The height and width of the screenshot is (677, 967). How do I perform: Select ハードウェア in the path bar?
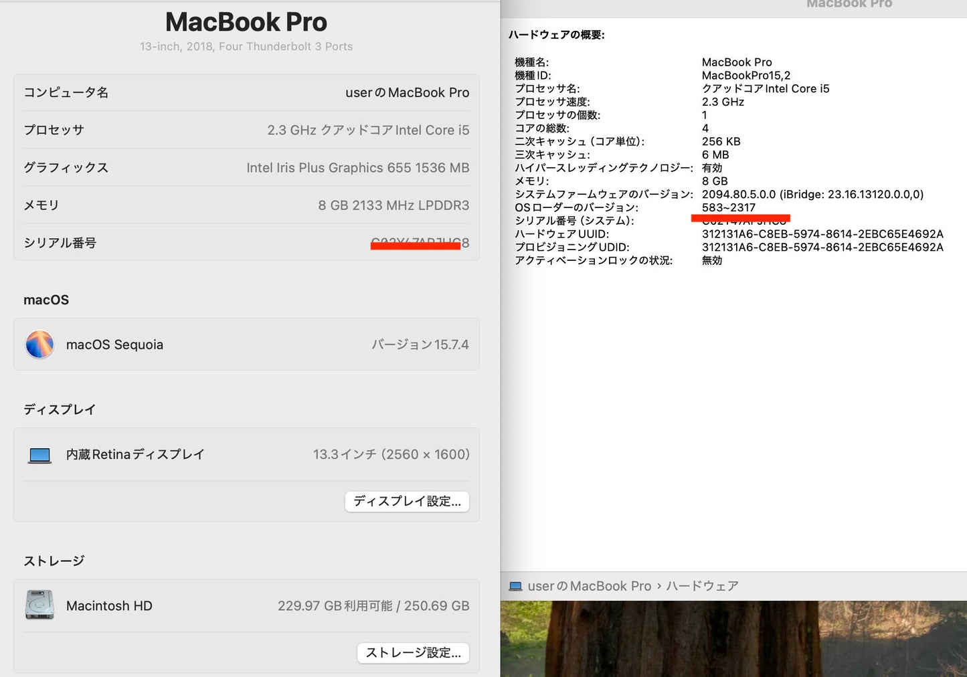pos(702,586)
